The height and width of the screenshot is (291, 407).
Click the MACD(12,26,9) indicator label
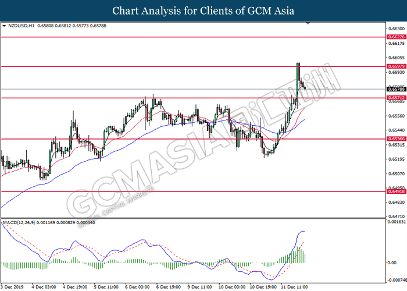click(19, 223)
